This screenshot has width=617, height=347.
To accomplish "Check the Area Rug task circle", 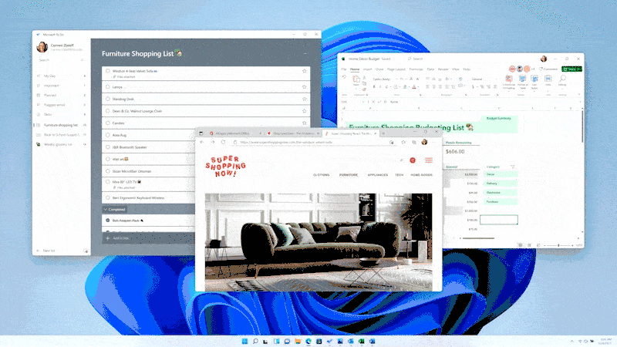I will [x=108, y=135].
